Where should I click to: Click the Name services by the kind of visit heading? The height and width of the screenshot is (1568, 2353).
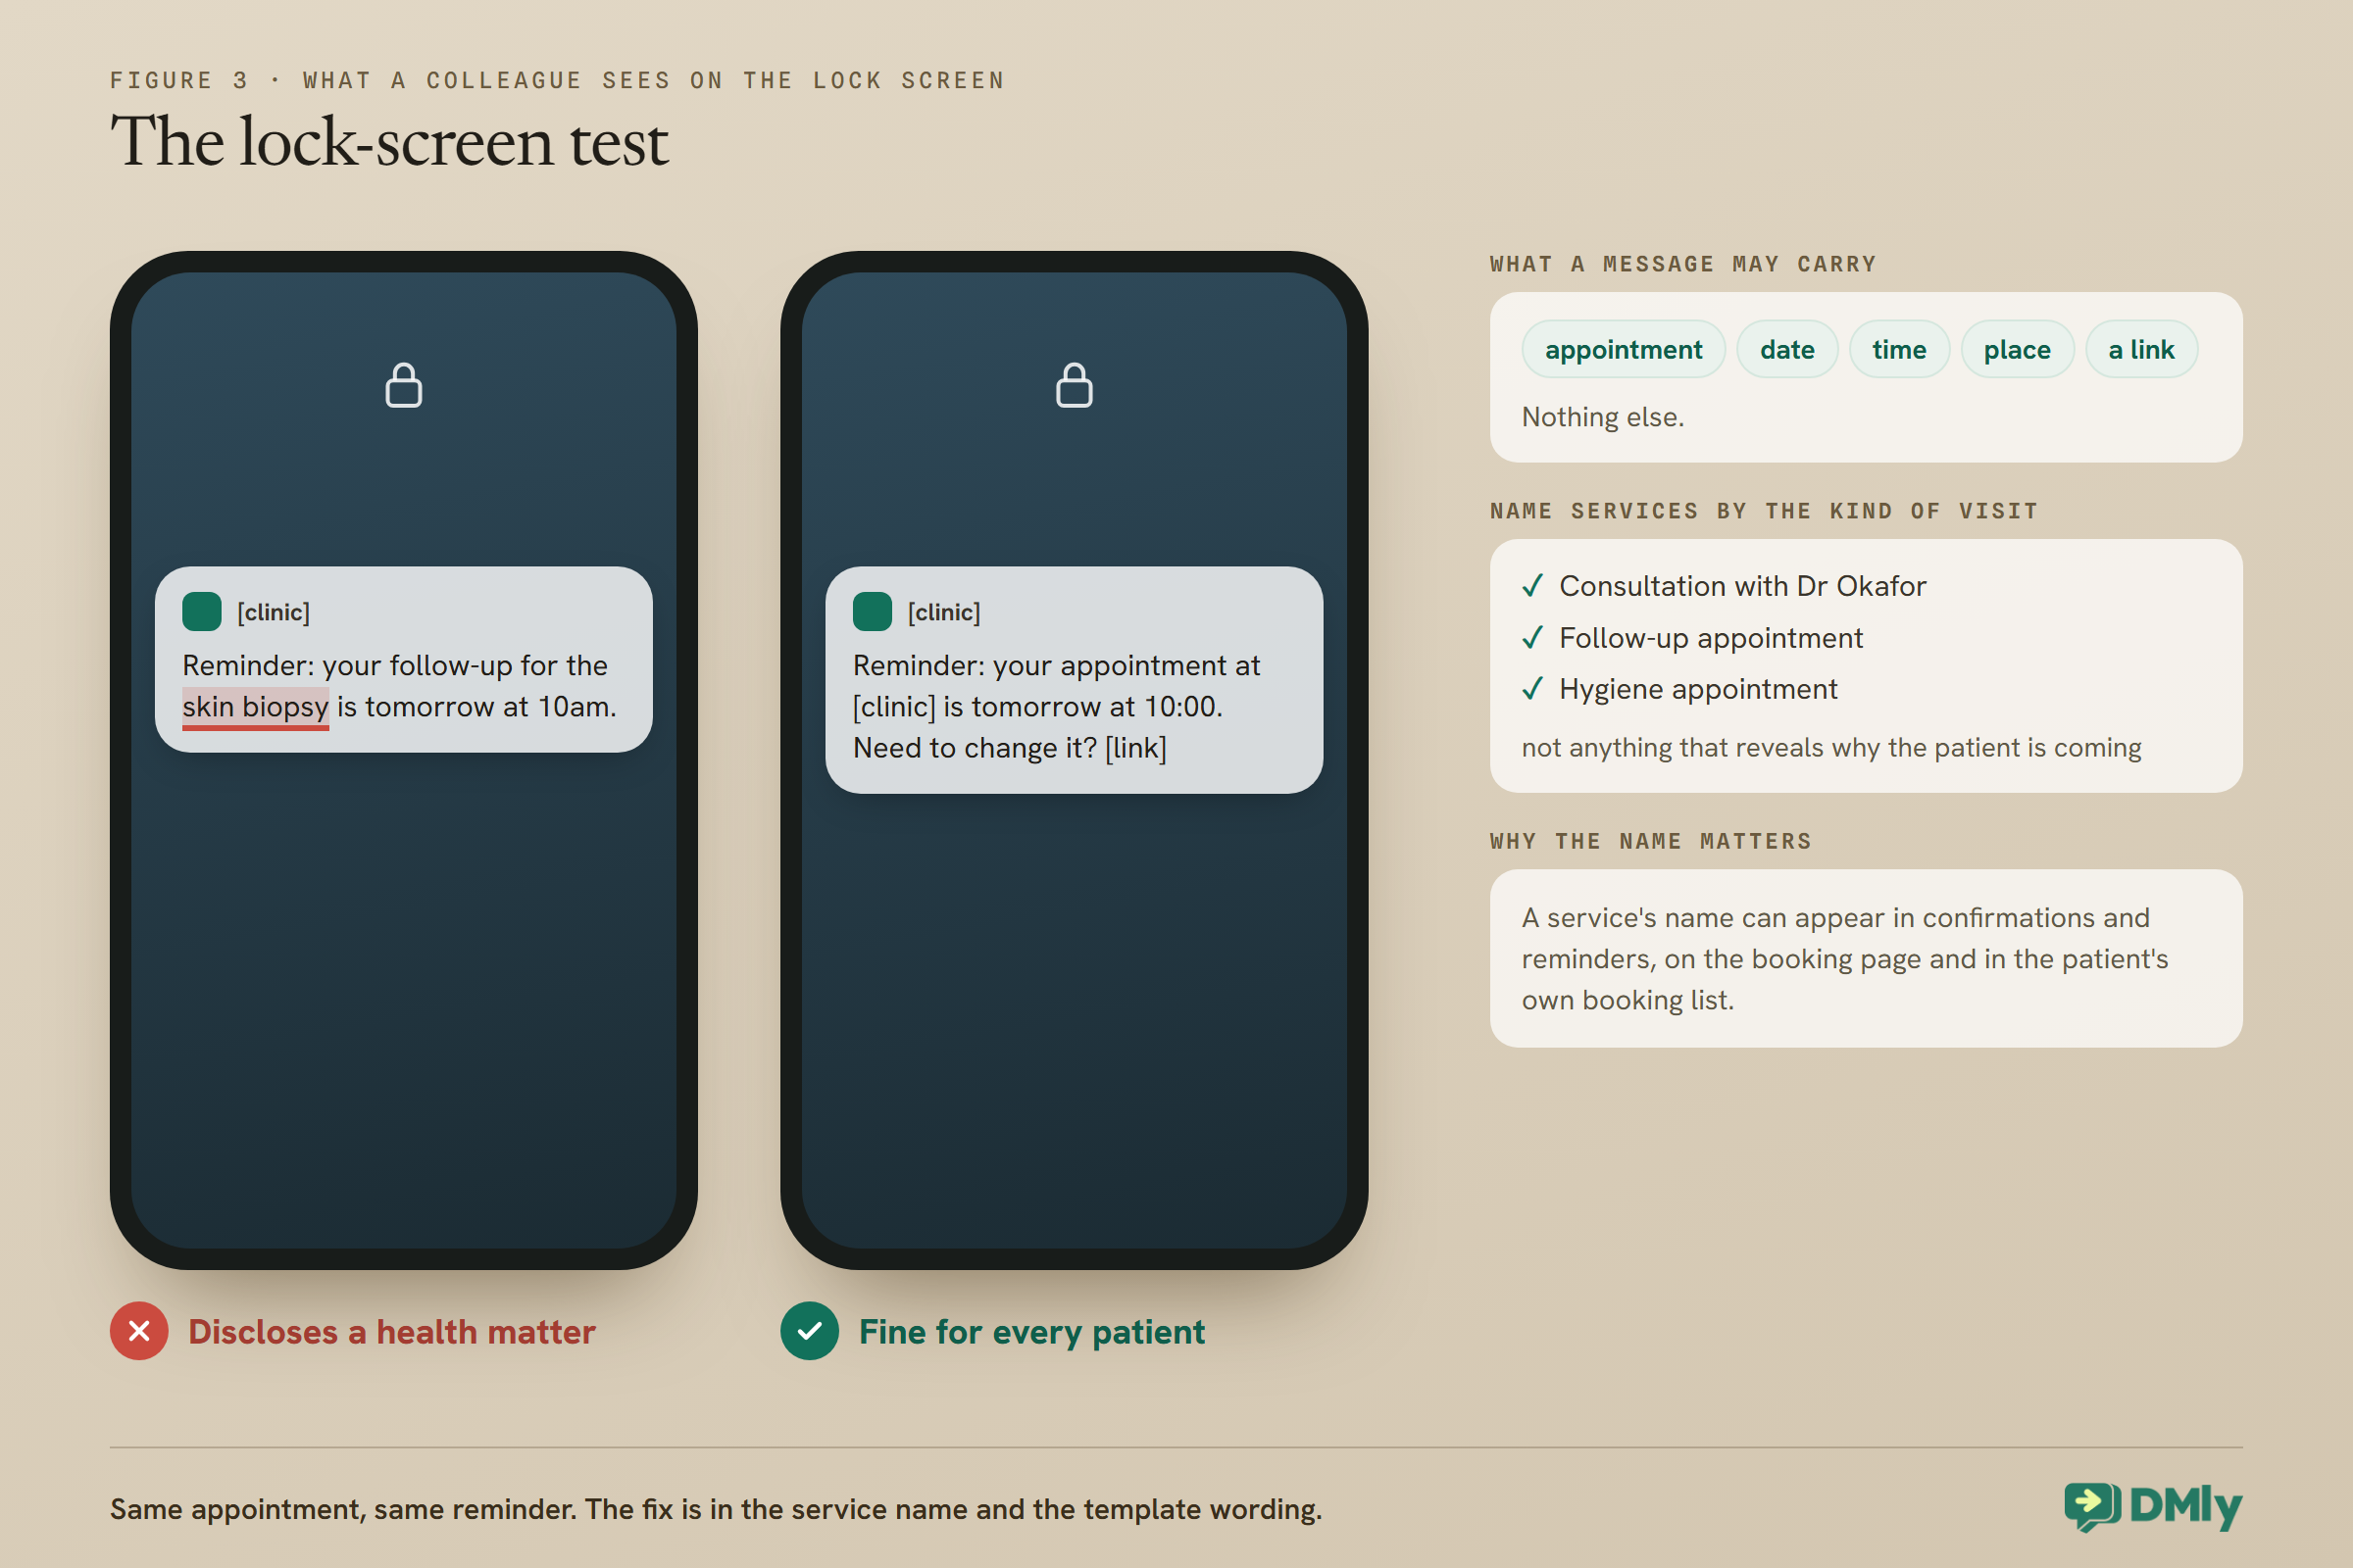point(1764,511)
